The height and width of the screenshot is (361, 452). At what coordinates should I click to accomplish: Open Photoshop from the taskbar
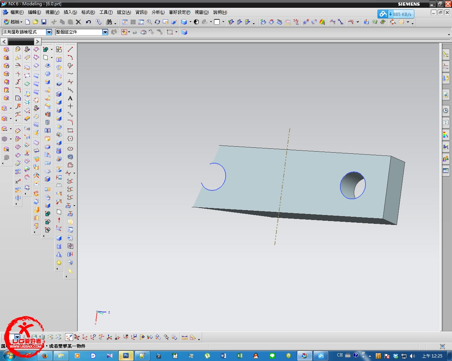pos(126,356)
